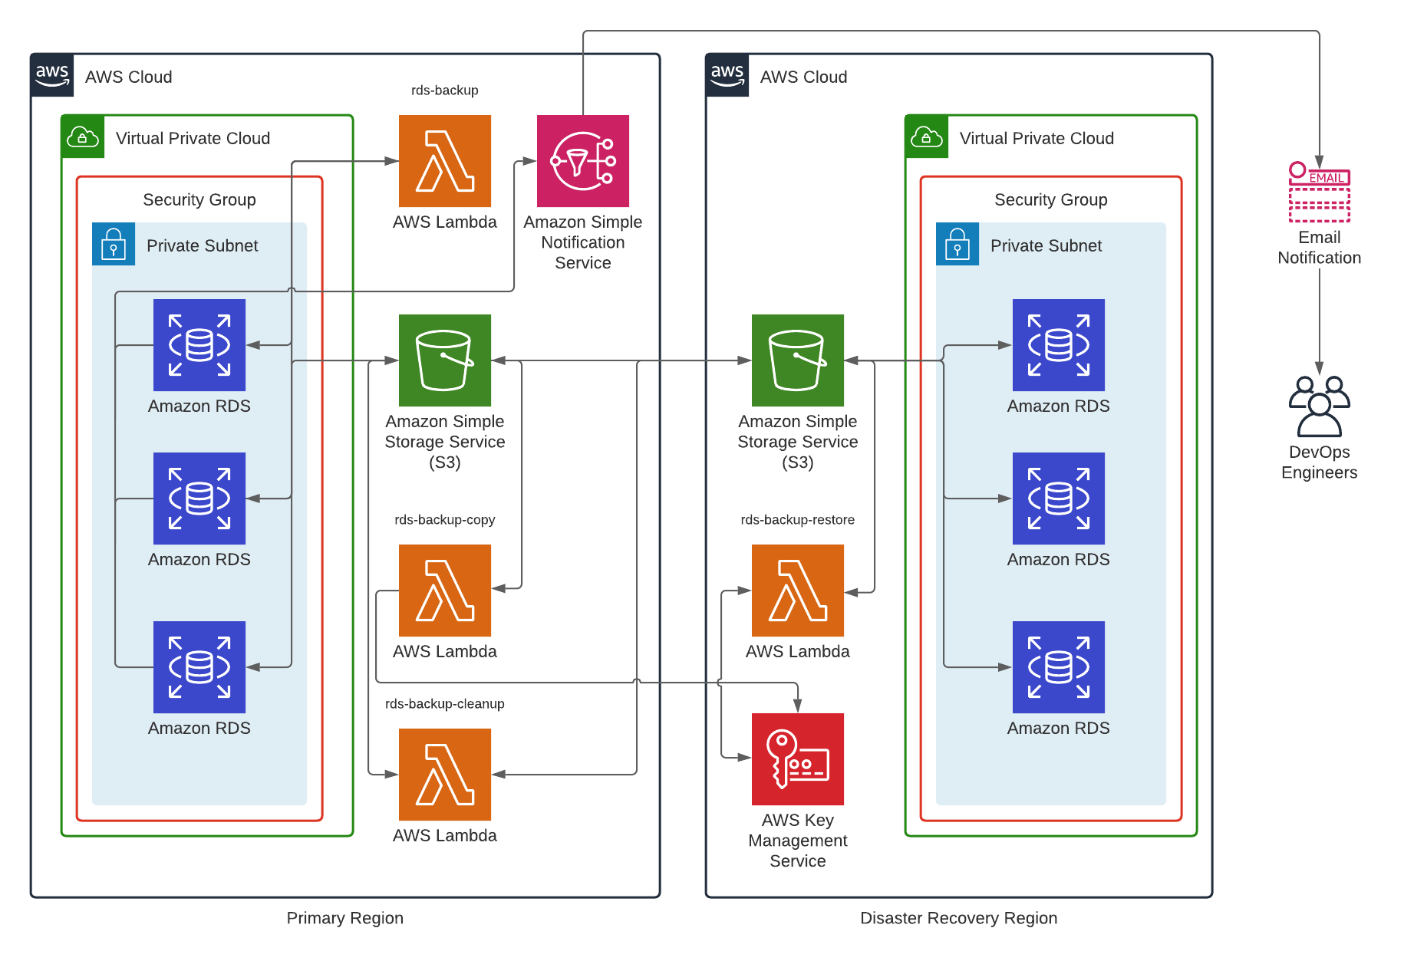This screenshot has height=974, width=1404.
Task: Click the 'Amazon Simple Notification Service' label
Action: (583, 242)
